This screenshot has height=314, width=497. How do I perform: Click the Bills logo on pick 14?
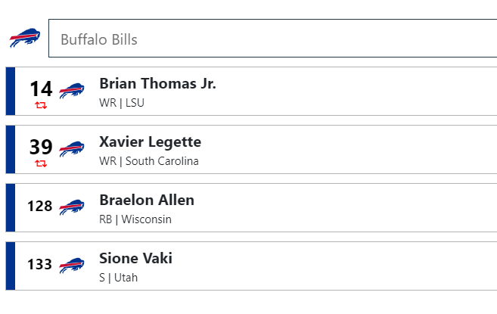(72, 91)
